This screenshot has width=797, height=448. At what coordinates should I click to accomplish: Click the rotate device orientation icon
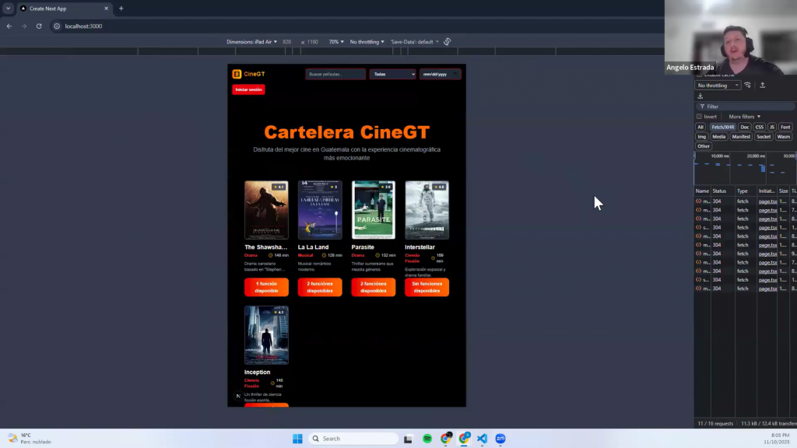point(448,42)
